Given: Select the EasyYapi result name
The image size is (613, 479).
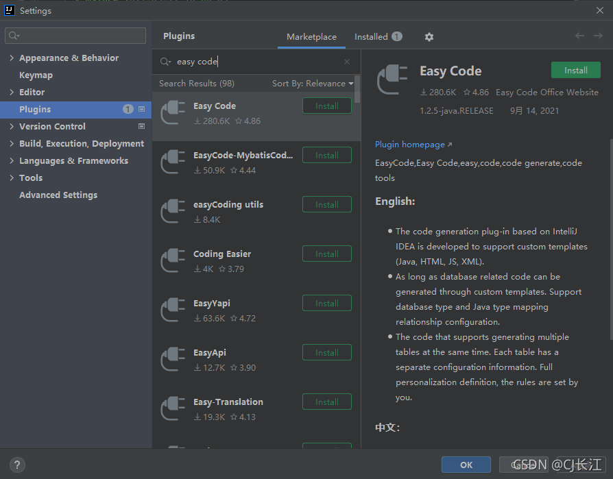Looking at the screenshot, I should 211,303.
